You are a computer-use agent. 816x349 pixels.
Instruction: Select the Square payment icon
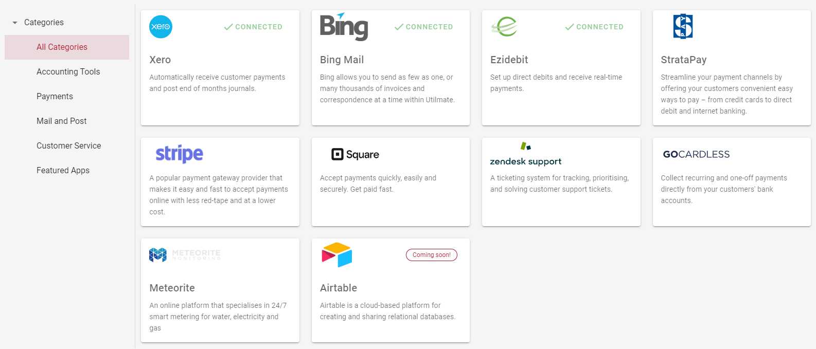pyautogui.click(x=355, y=154)
